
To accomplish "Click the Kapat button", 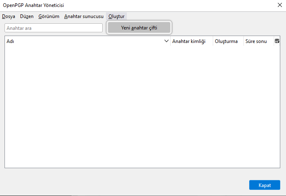I will [x=265, y=185].
